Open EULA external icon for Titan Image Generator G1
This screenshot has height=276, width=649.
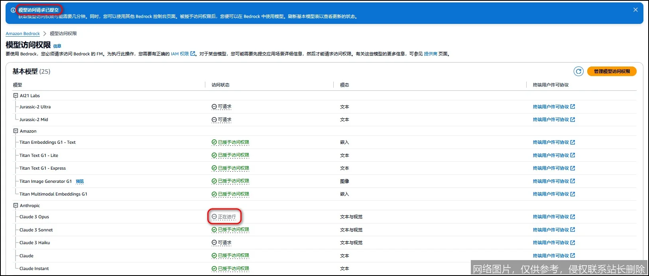pos(573,181)
